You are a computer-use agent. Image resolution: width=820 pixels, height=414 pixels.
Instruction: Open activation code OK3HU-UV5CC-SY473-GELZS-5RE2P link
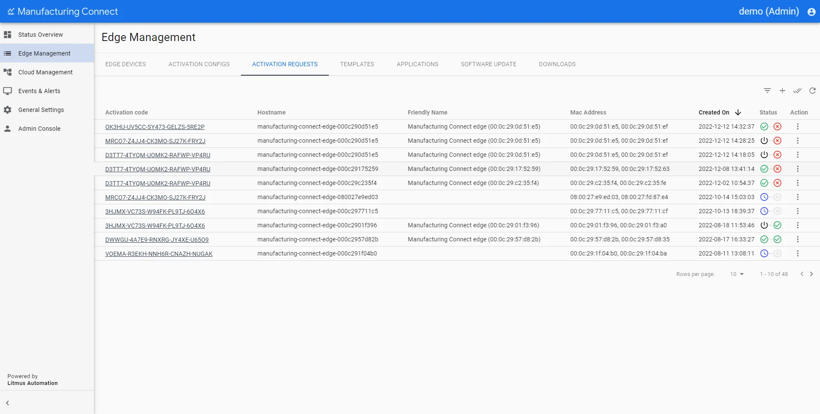(155, 127)
